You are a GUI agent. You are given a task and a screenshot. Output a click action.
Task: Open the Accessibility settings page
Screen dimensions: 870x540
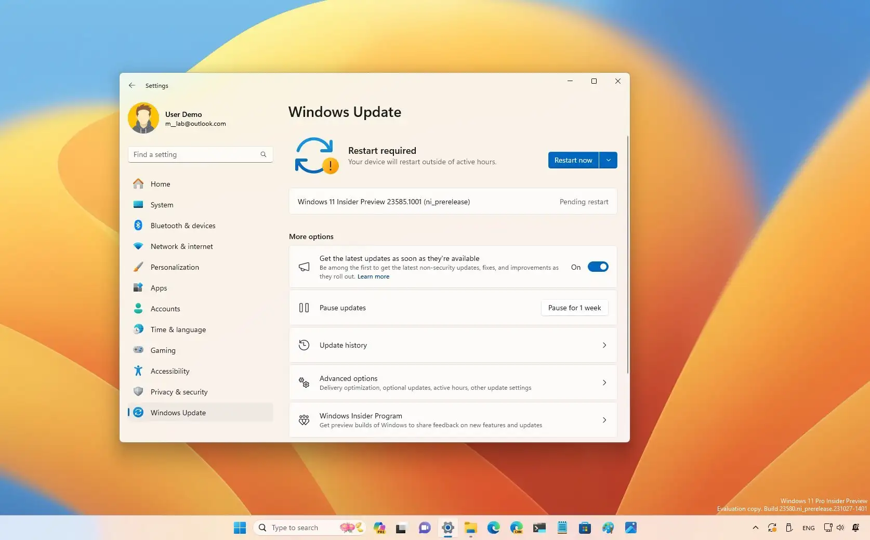tap(200, 371)
